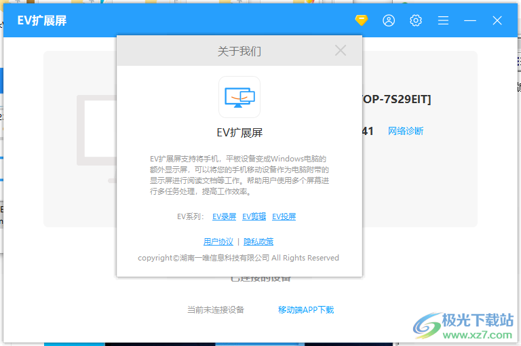
Task: Click the EV扩展屏 title in header bar
Action: (x=42, y=20)
